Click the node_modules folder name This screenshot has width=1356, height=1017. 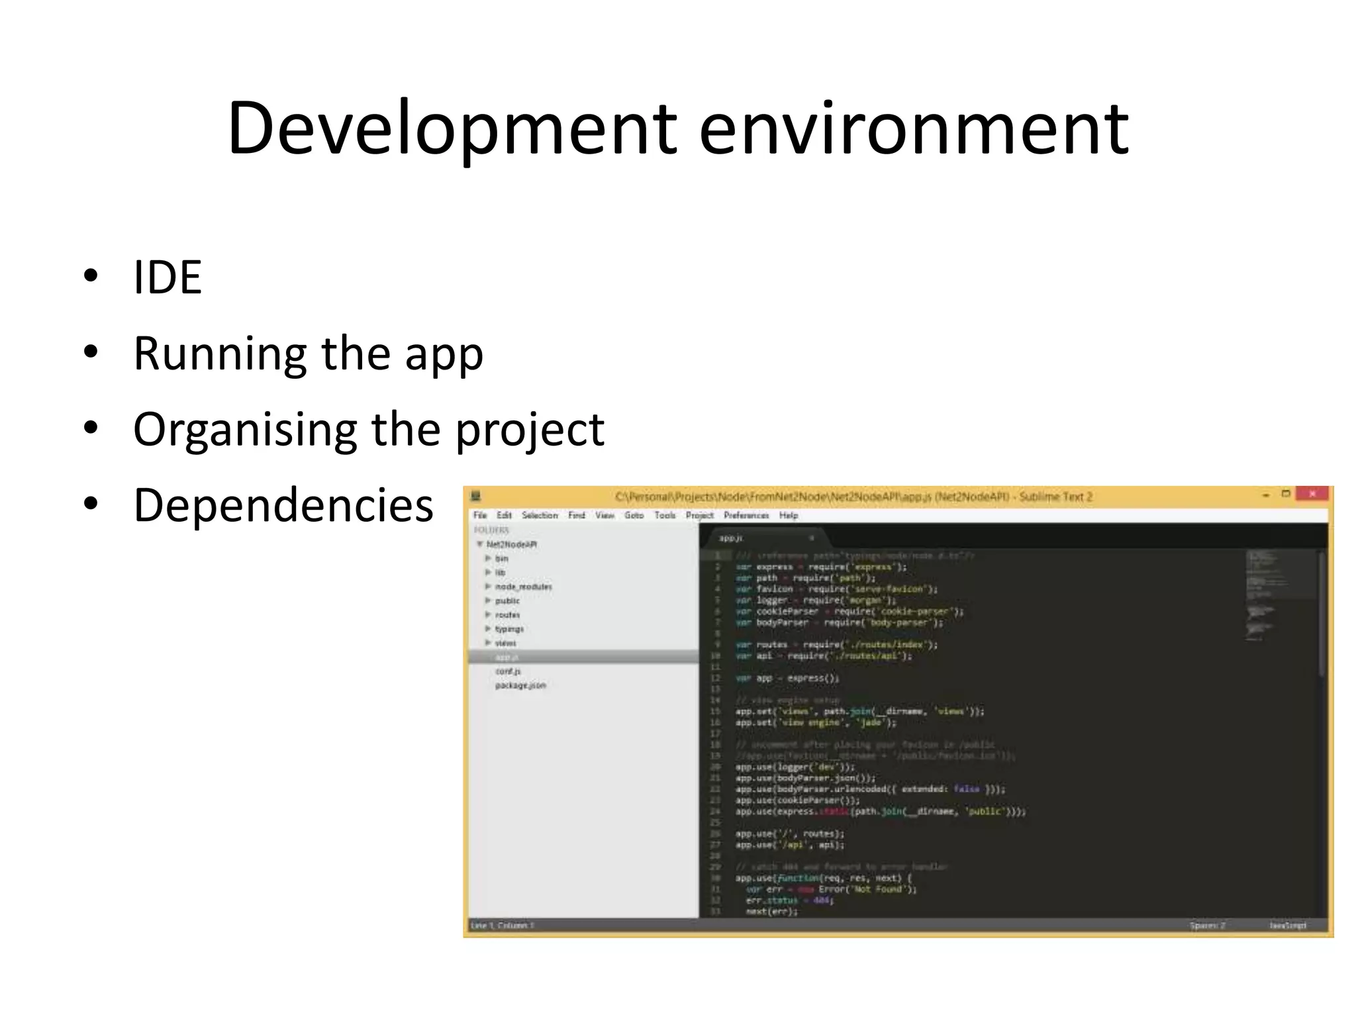pos(523,587)
